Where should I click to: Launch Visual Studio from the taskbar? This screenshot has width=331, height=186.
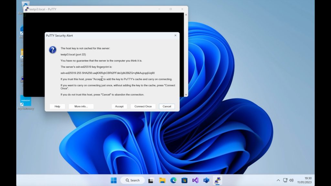click(195, 180)
